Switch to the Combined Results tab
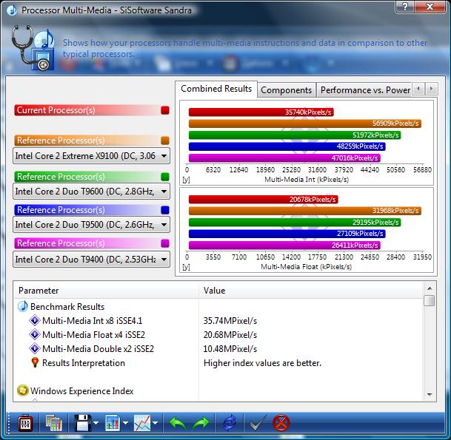 click(216, 89)
